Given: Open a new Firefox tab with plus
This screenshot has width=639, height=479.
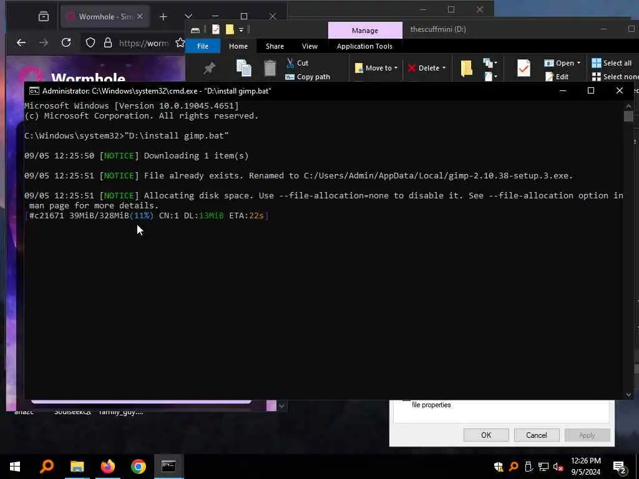Looking at the screenshot, I should [x=163, y=16].
